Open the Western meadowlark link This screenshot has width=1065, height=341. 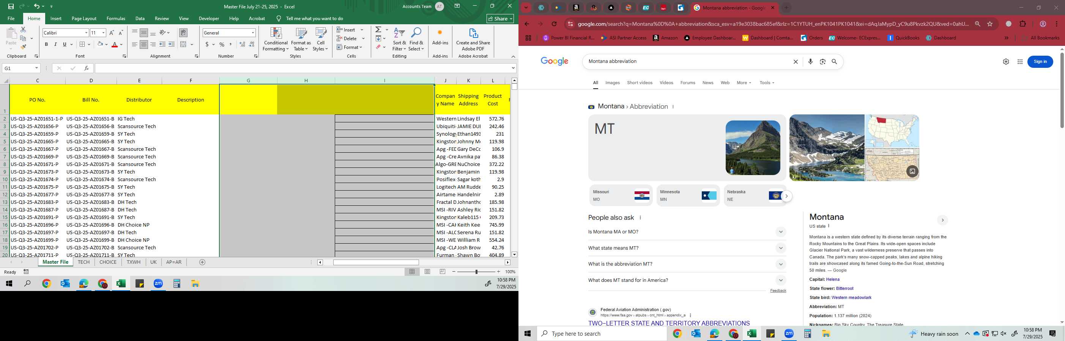[851, 298]
